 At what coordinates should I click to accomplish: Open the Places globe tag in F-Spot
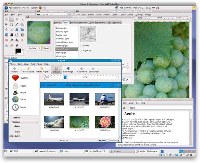coord(19,99)
